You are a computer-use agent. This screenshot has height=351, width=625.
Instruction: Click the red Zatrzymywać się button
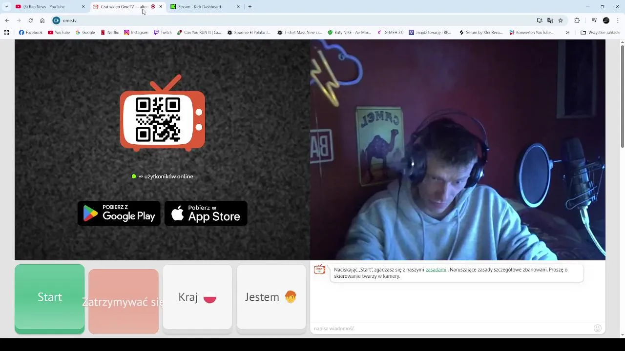[x=124, y=301]
